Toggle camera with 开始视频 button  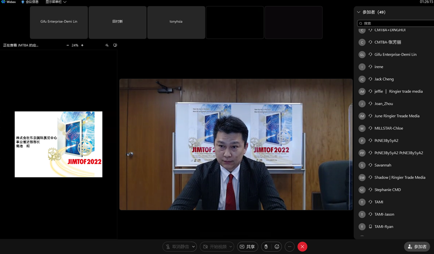click(x=214, y=247)
